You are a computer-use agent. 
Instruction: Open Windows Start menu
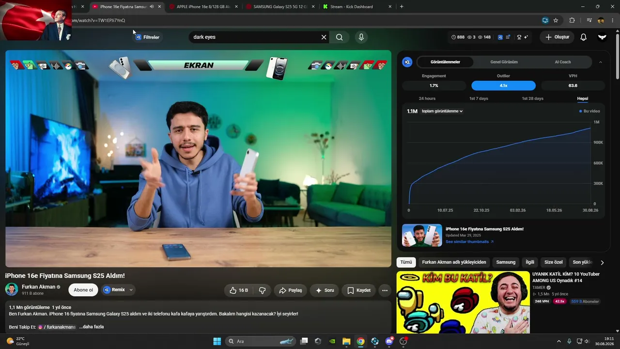[x=217, y=341]
